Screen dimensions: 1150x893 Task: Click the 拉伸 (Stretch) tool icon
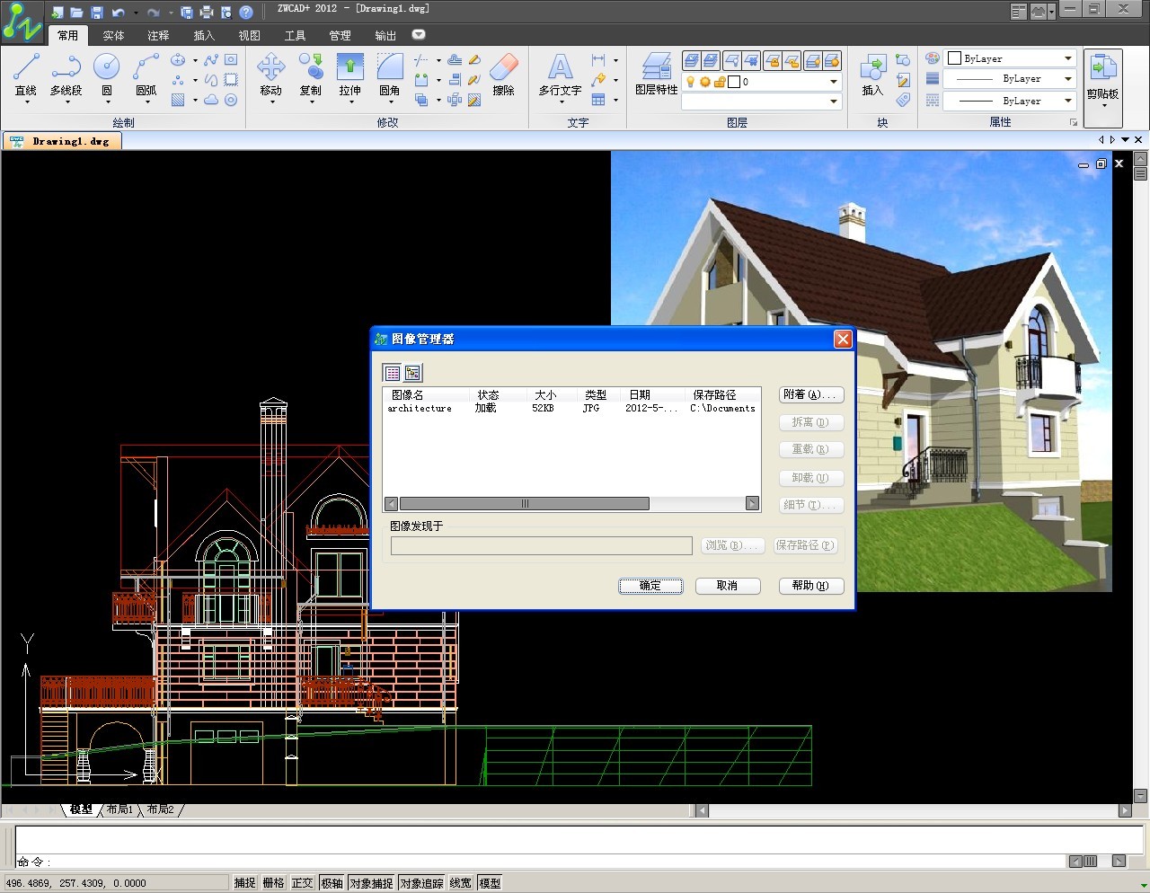click(349, 67)
